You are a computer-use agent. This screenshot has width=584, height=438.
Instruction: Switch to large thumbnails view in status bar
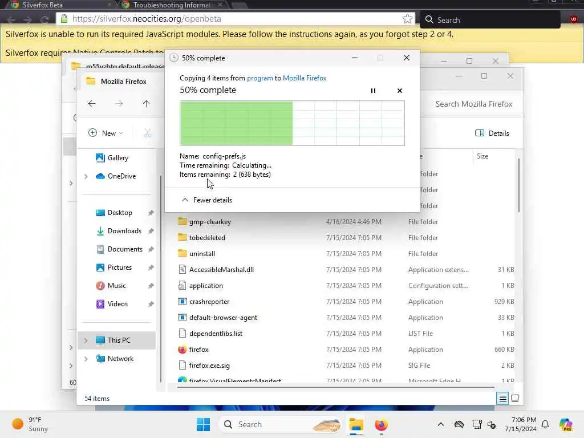515,399
